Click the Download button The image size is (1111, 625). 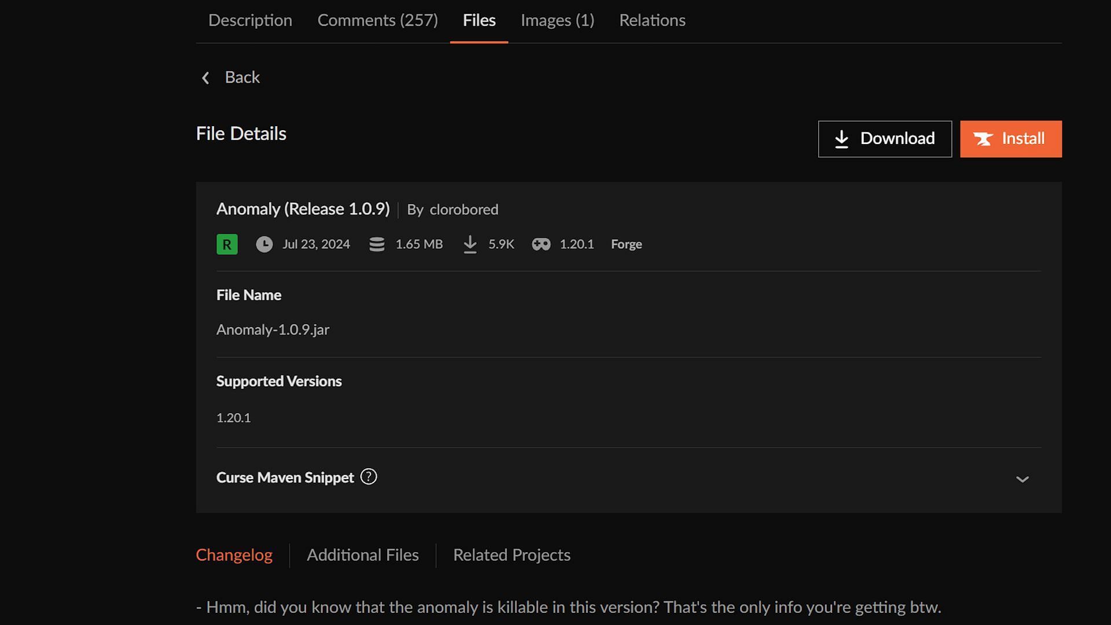pos(885,139)
